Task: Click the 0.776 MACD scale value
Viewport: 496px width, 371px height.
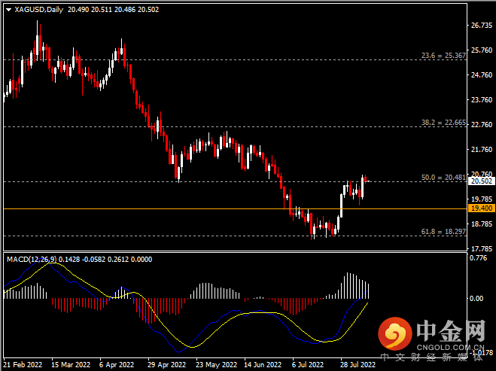Action: [478, 258]
